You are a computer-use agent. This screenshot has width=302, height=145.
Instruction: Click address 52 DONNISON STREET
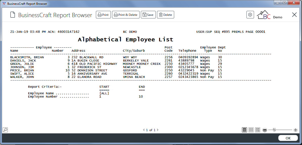tap(90, 70)
